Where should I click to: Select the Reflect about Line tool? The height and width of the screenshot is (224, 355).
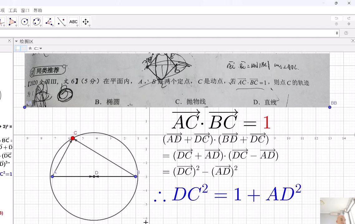(x=61, y=22)
